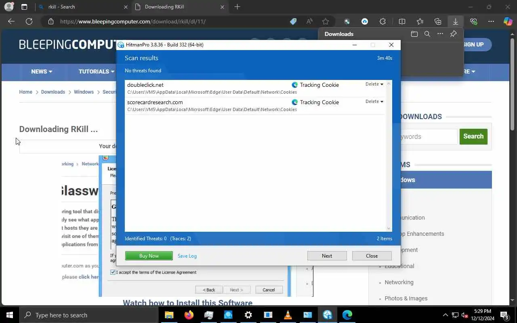Open downloads folder icon in Downloads panel

pos(414,34)
